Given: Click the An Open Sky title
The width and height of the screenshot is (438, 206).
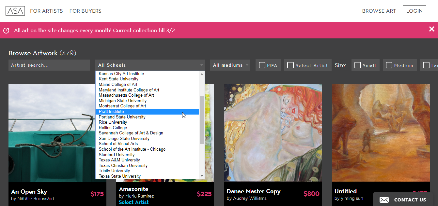Looking at the screenshot, I should click(x=29, y=192).
